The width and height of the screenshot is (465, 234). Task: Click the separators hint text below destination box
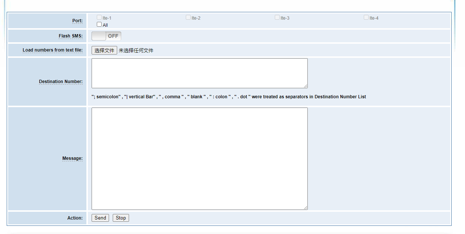[229, 97]
